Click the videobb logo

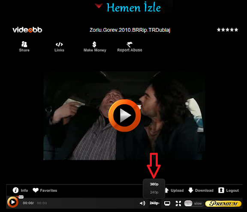(x=27, y=30)
